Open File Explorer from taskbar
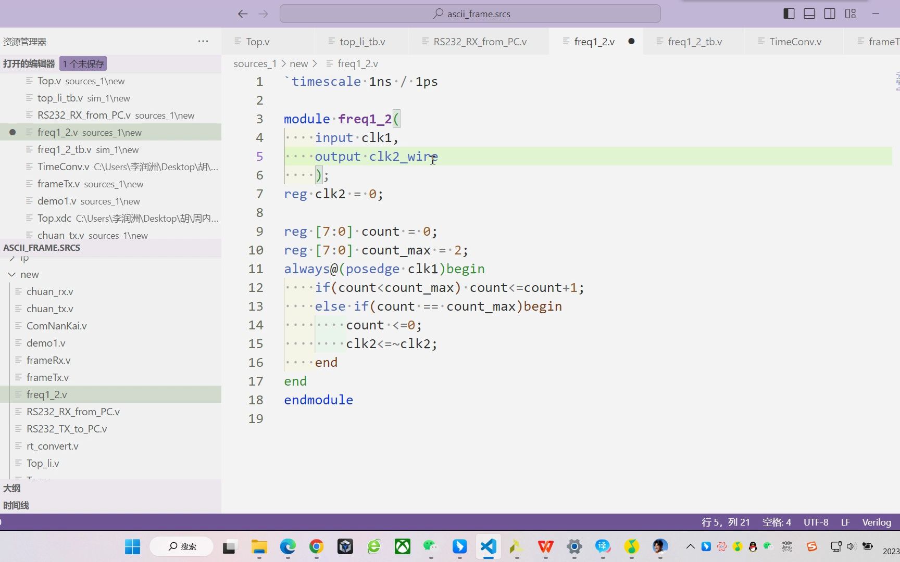The height and width of the screenshot is (562, 900). pos(259,546)
